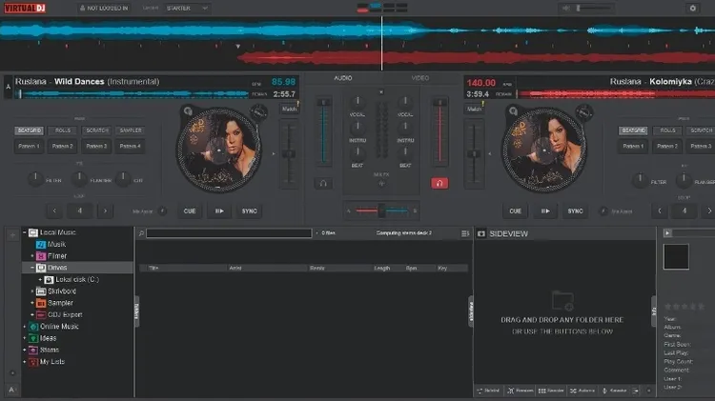The image size is (715, 401).
Task: Expand Lokal disk (C:) drive
Action: click(40, 280)
